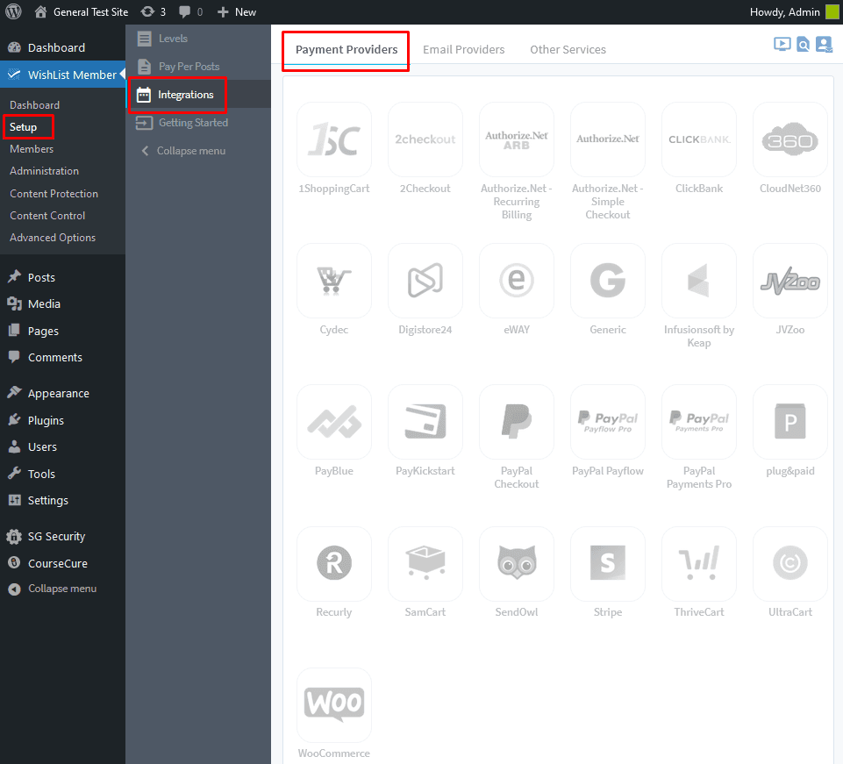Select the SamCart icon

coord(425,563)
